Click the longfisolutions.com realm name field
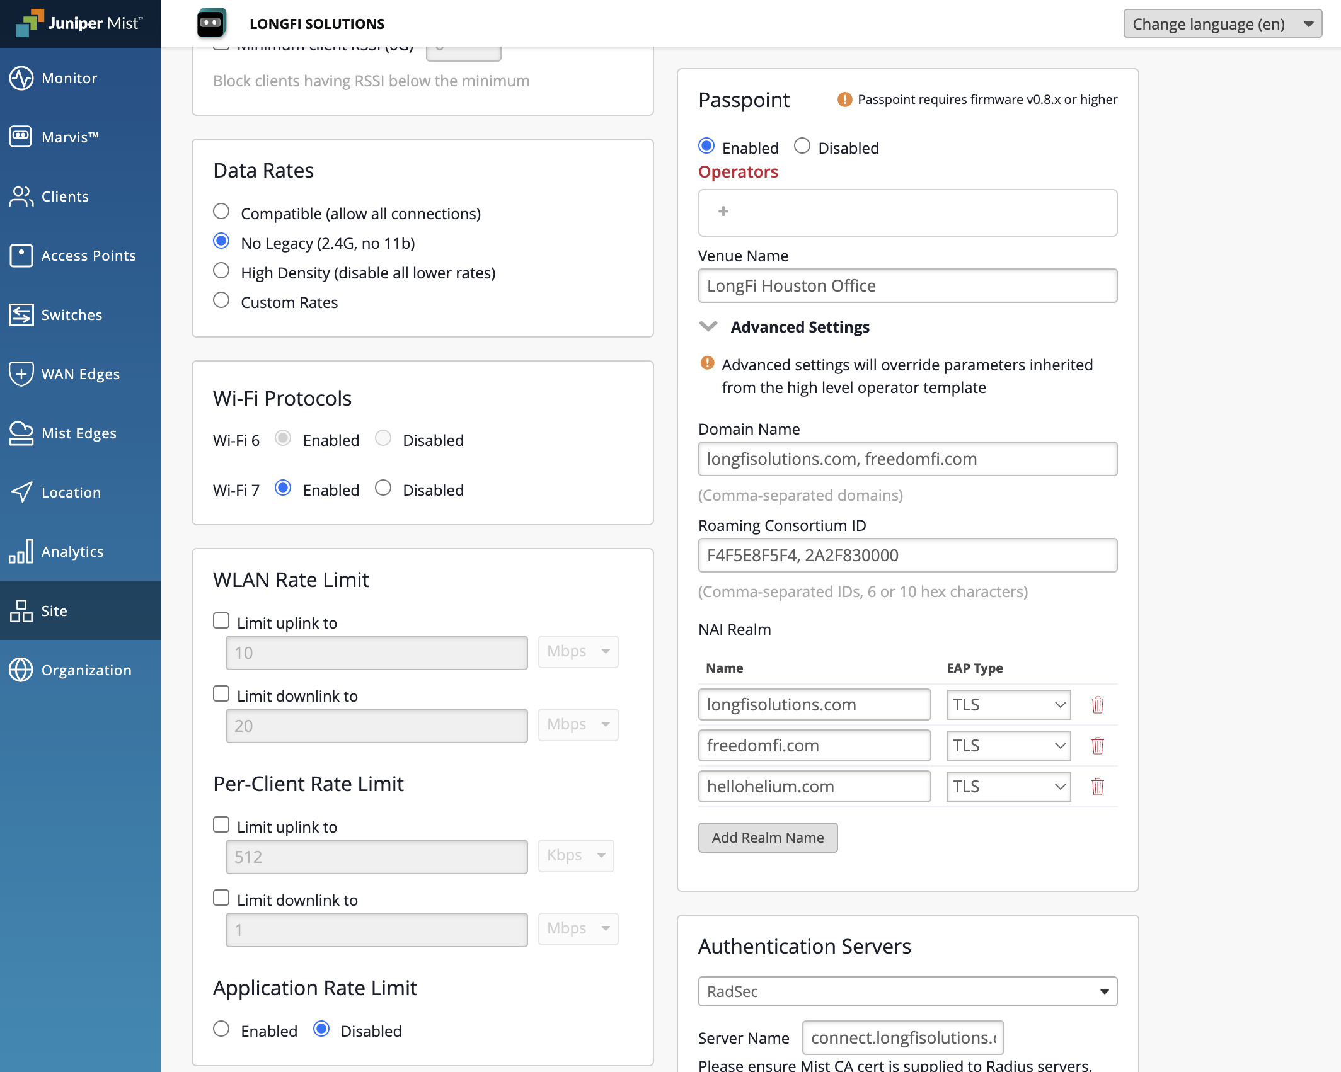 click(x=814, y=705)
